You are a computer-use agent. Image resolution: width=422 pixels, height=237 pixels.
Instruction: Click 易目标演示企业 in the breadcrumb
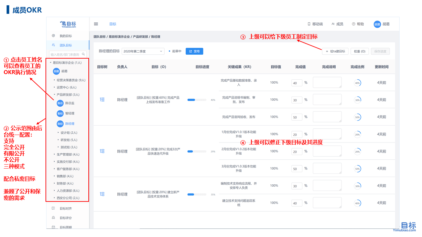119,37
